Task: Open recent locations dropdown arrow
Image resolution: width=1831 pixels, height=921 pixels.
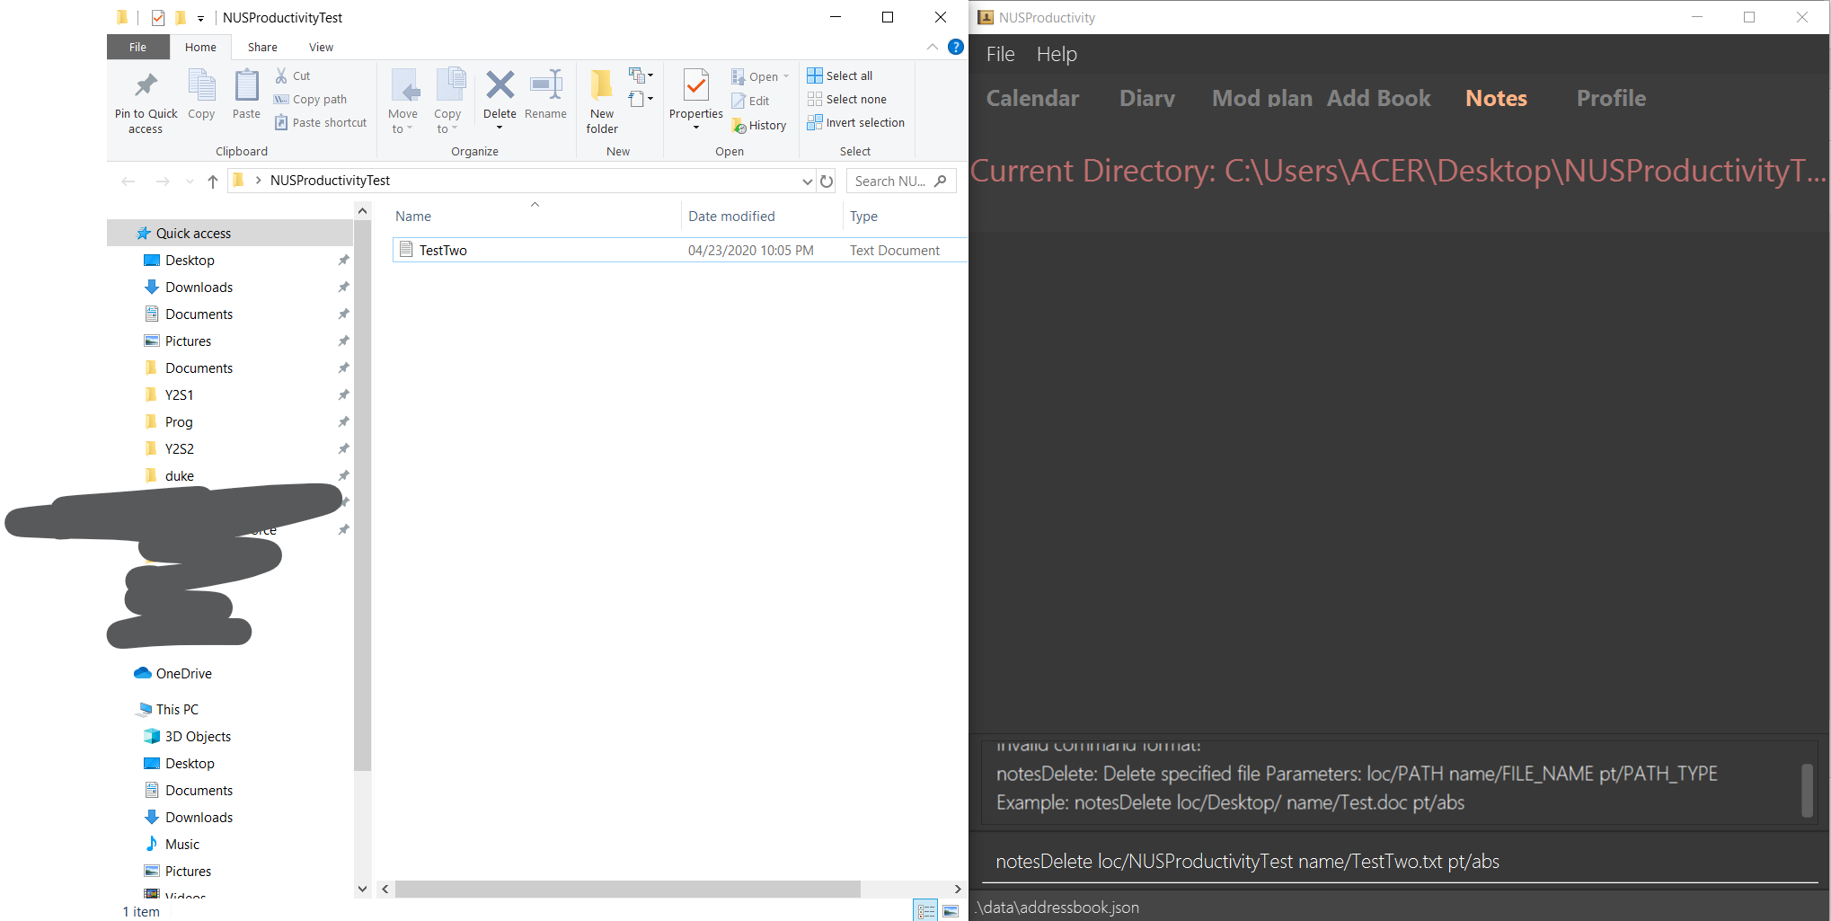Action: [190, 182]
